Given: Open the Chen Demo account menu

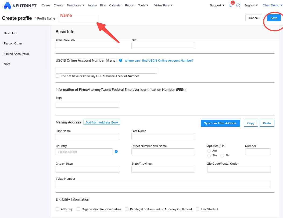Looking at the screenshot, I should click(273, 5).
